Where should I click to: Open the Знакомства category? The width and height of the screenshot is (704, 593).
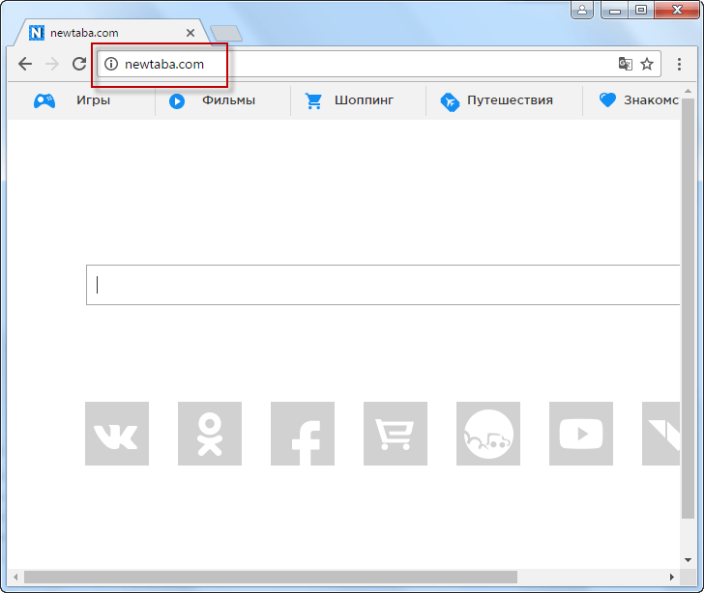click(652, 100)
